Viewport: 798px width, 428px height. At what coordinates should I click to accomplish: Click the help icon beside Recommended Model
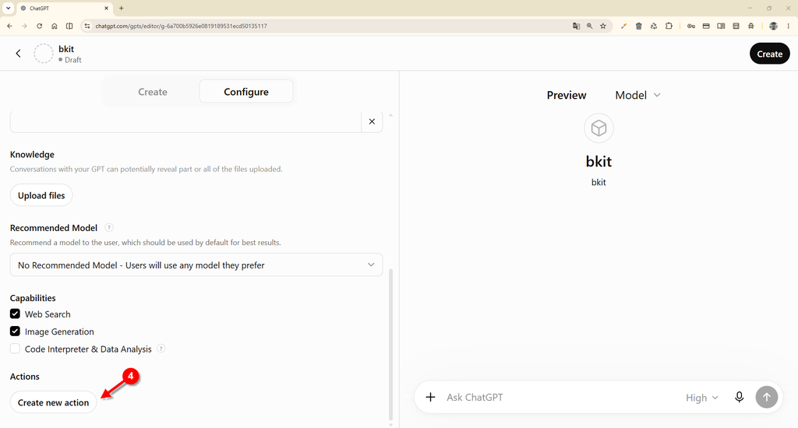[x=109, y=228]
